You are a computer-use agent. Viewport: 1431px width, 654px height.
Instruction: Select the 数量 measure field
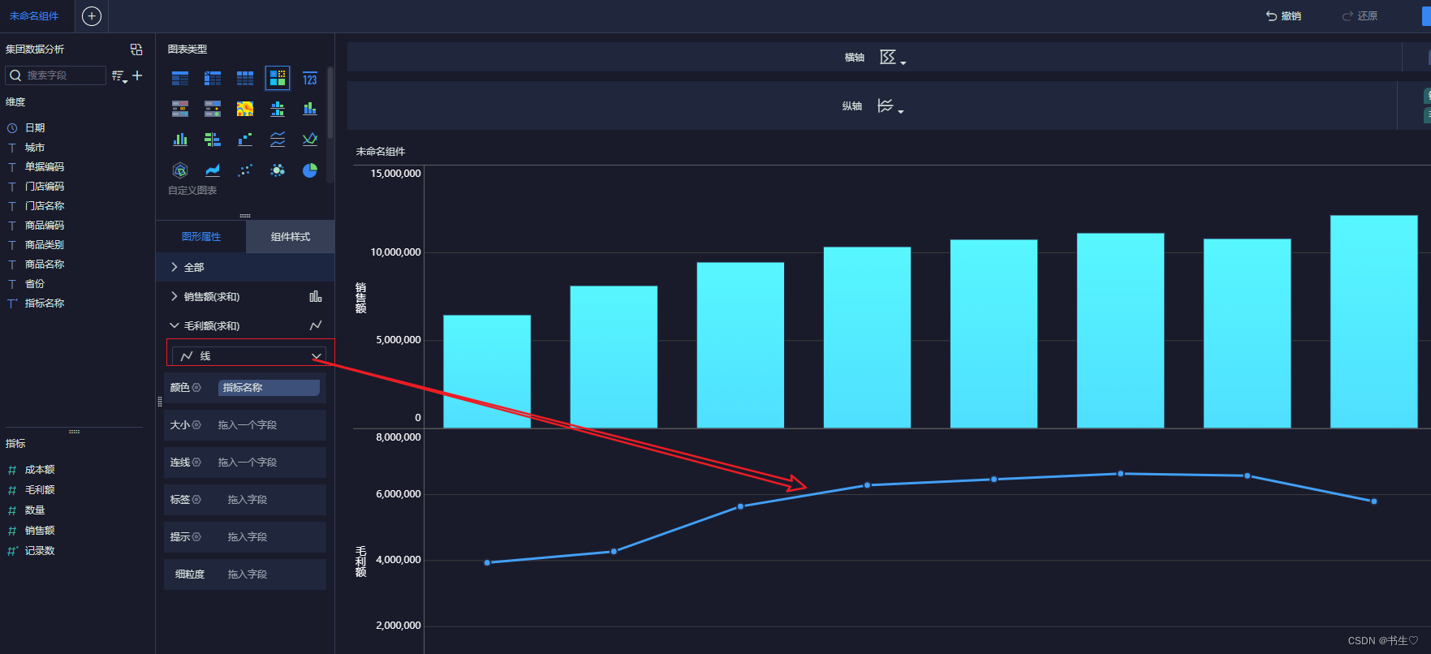pos(35,510)
